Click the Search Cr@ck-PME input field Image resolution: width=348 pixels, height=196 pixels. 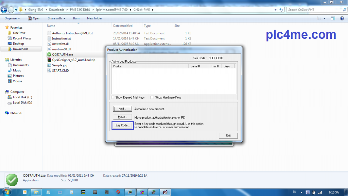click(313, 10)
